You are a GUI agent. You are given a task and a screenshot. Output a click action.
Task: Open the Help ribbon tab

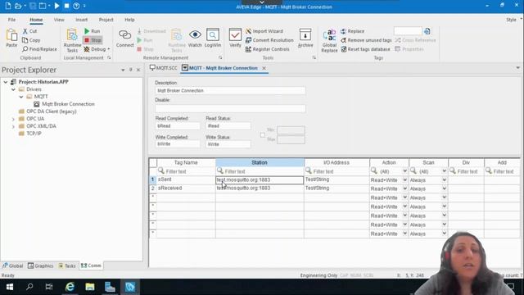pos(129,20)
